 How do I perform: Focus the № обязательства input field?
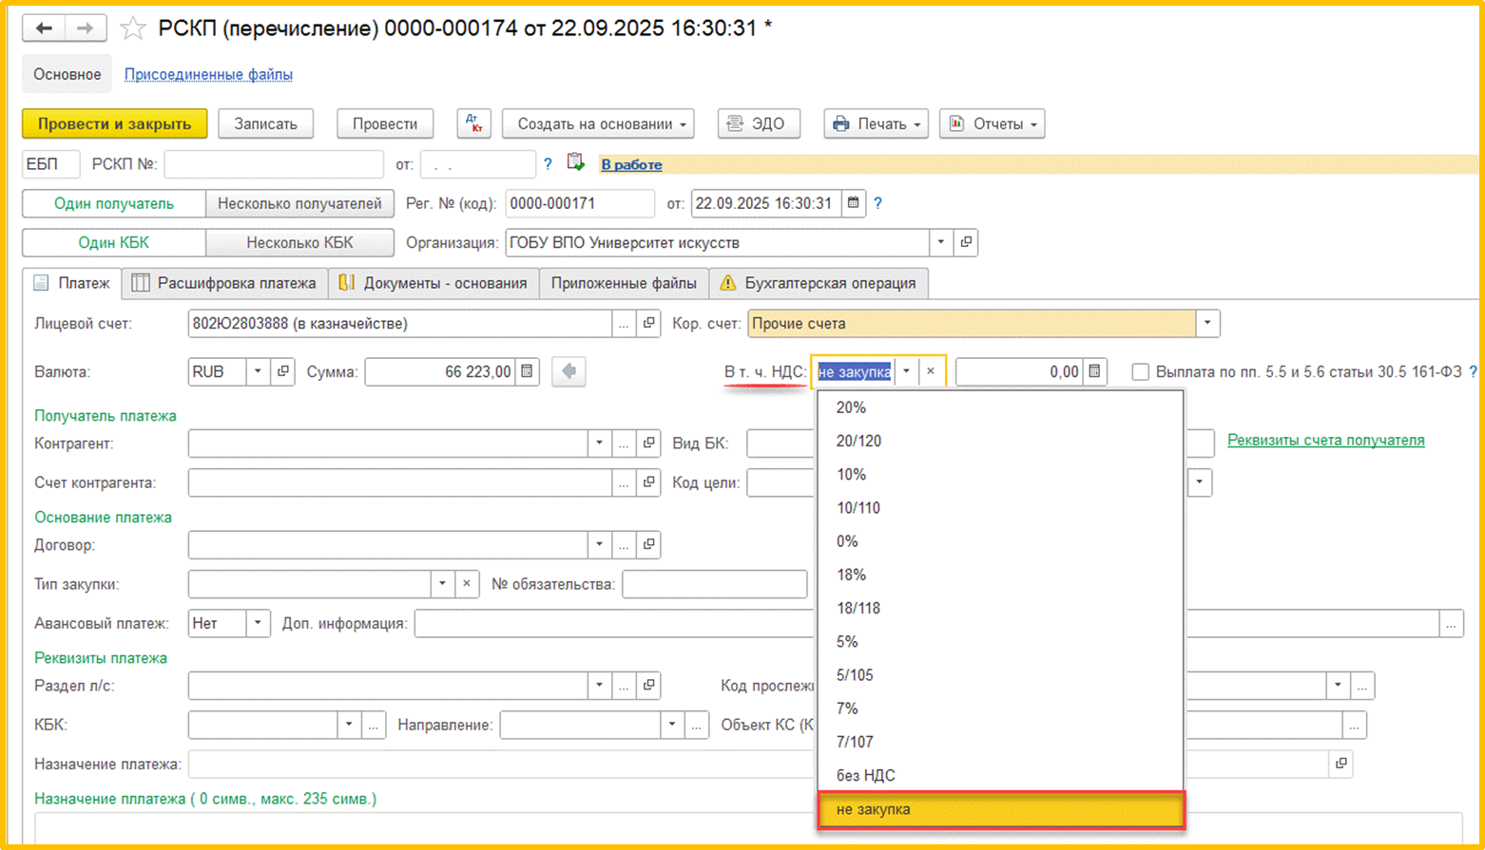[x=715, y=583]
